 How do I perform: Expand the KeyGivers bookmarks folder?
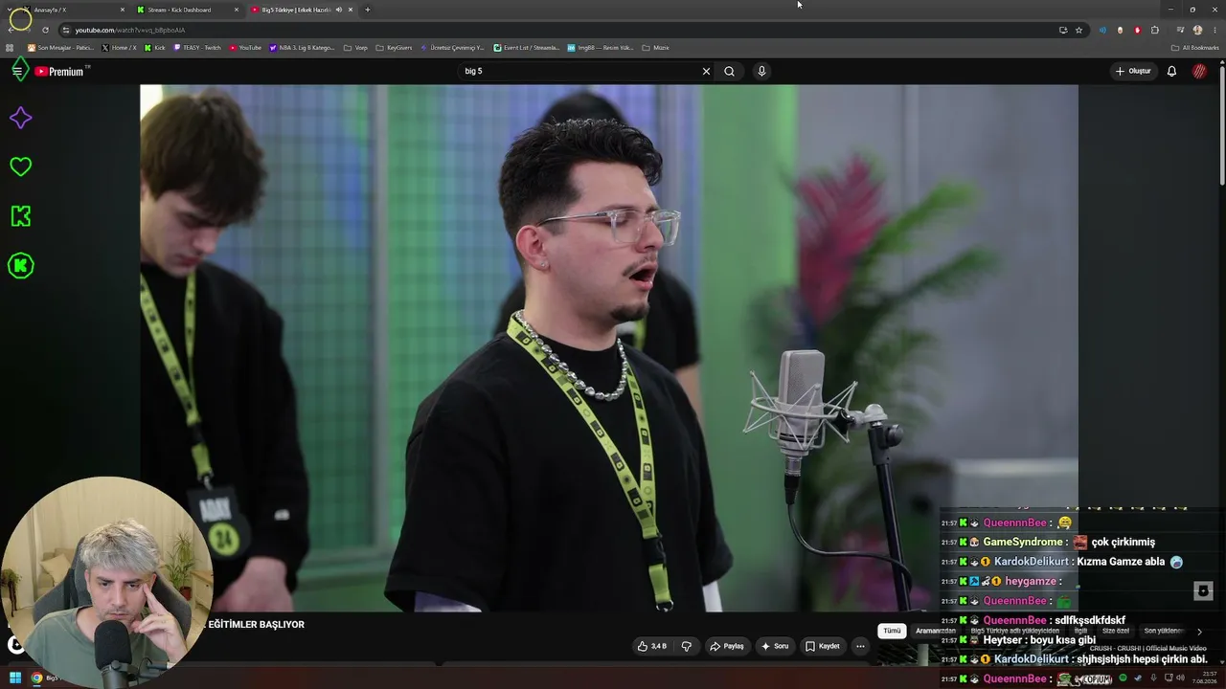point(394,48)
